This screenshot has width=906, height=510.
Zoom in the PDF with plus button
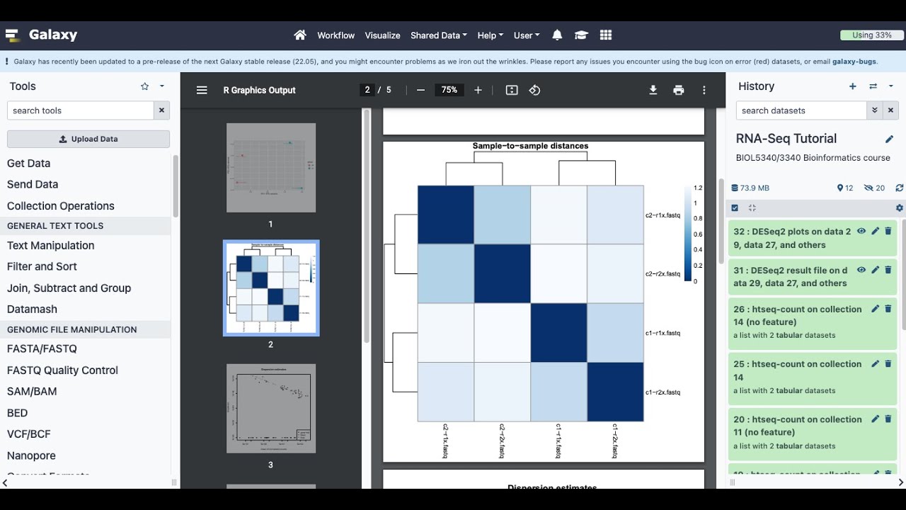[478, 90]
